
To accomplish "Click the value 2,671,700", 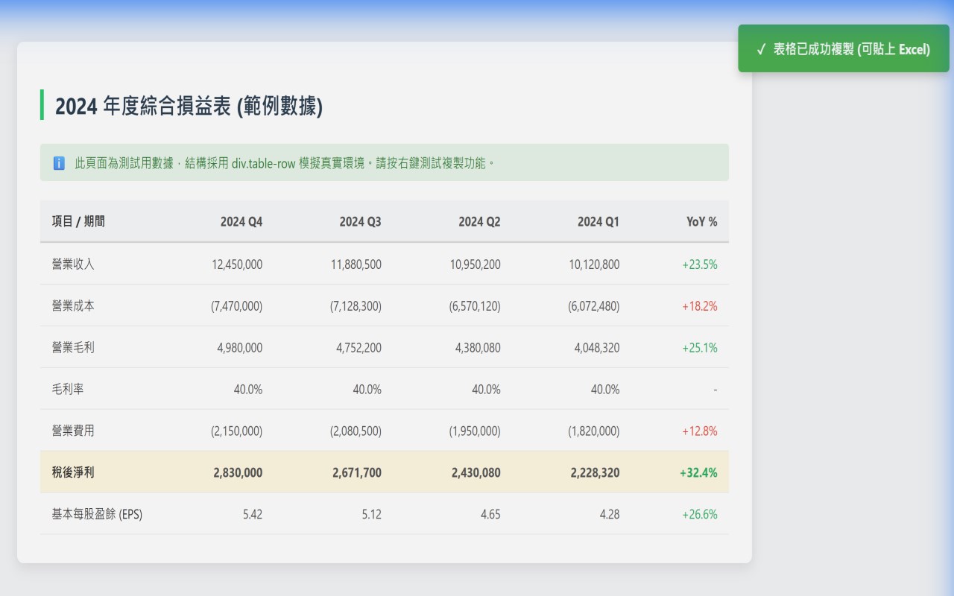I will pos(357,472).
